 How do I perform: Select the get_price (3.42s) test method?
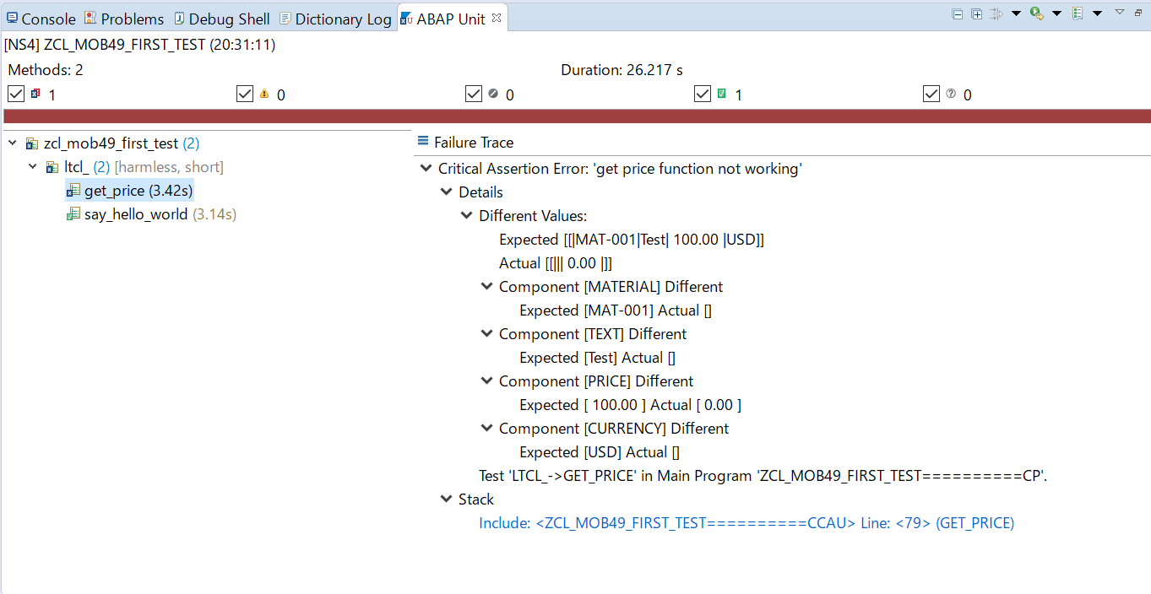[138, 191]
